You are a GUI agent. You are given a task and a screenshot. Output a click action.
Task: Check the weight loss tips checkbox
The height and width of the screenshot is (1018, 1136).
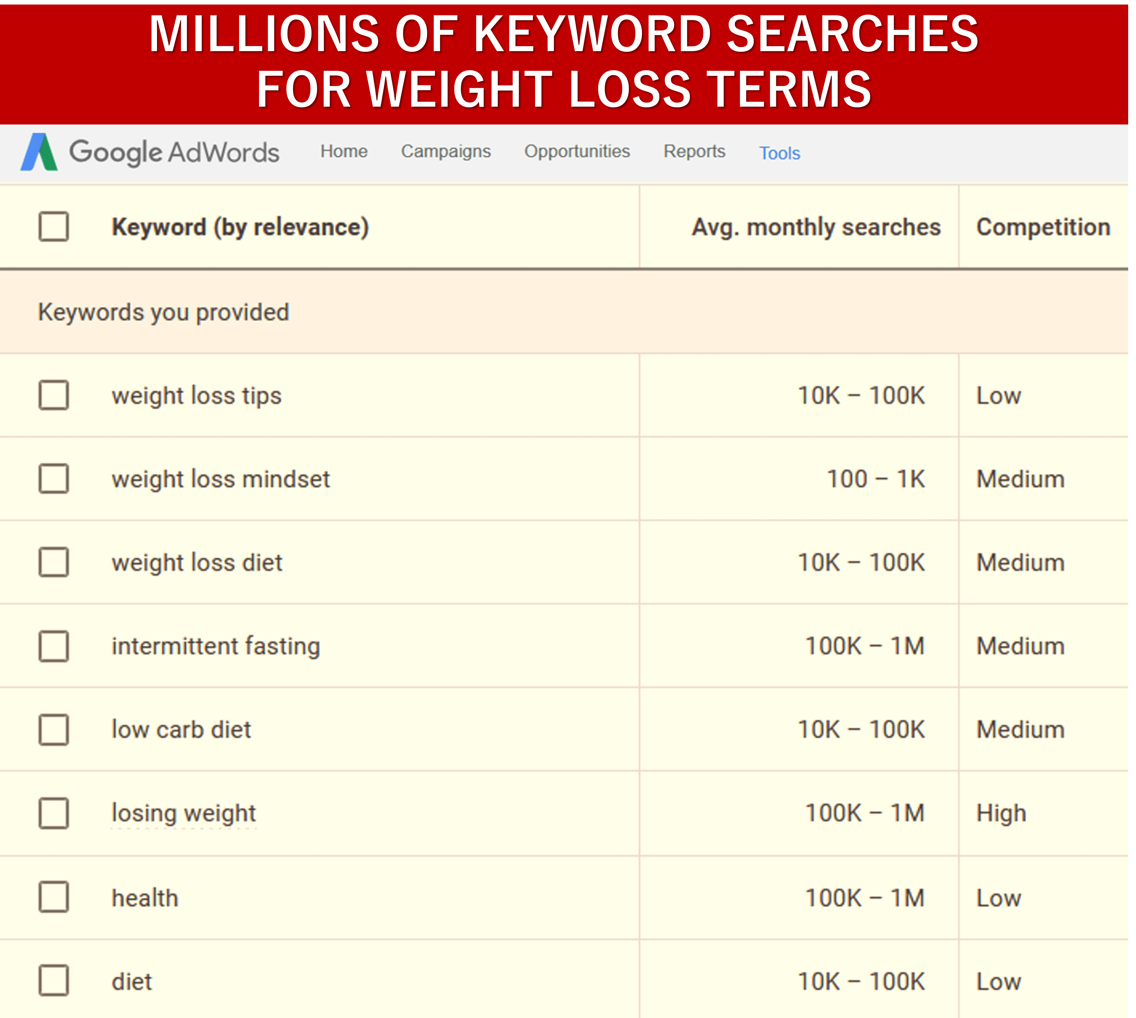pyautogui.click(x=54, y=395)
